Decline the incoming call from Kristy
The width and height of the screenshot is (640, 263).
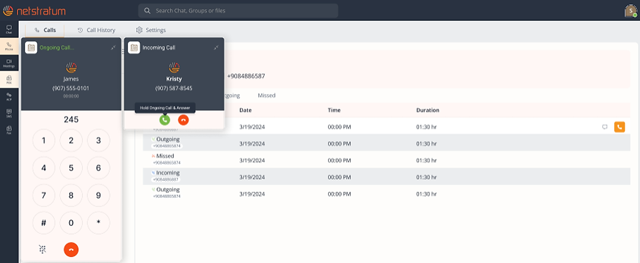(x=184, y=119)
